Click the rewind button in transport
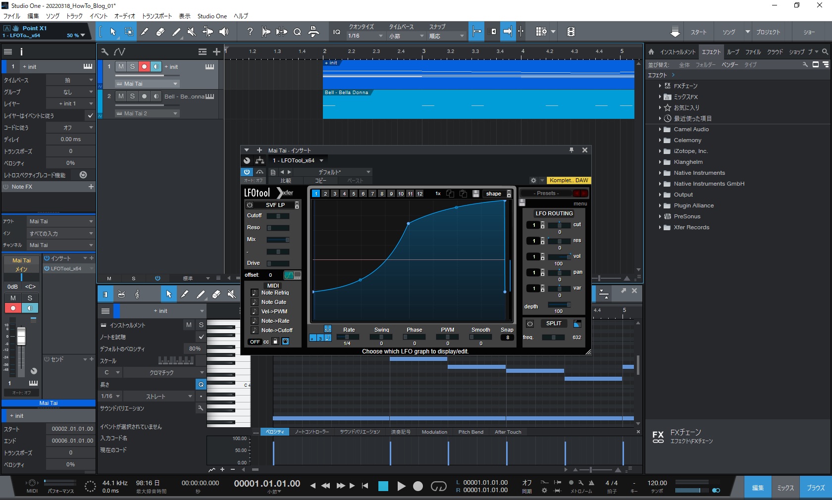The width and height of the screenshot is (832, 500). pyautogui.click(x=325, y=486)
